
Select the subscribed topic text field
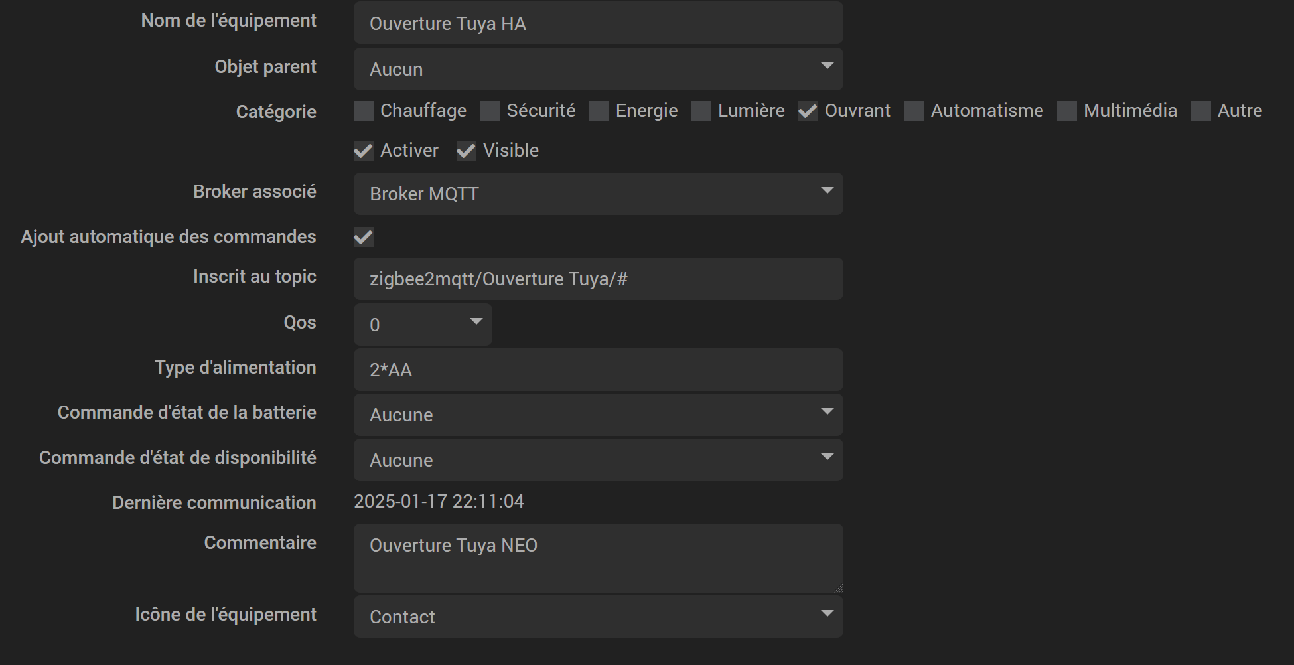pos(597,279)
